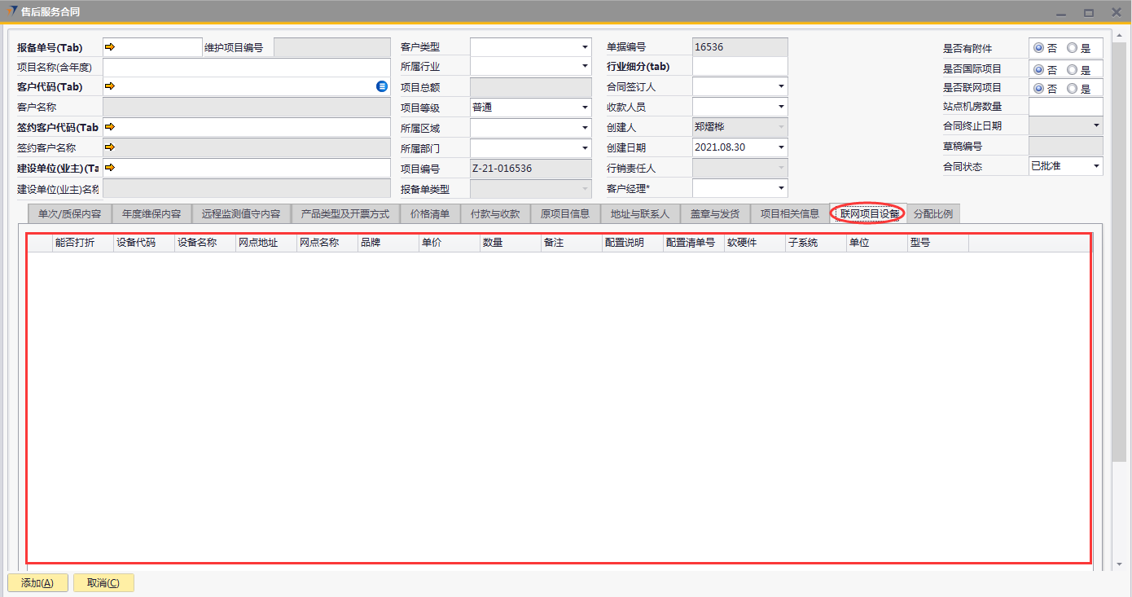The image size is (1132, 597).
Task: Select 是 for 是否有附件
Action: [x=1072, y=49]
